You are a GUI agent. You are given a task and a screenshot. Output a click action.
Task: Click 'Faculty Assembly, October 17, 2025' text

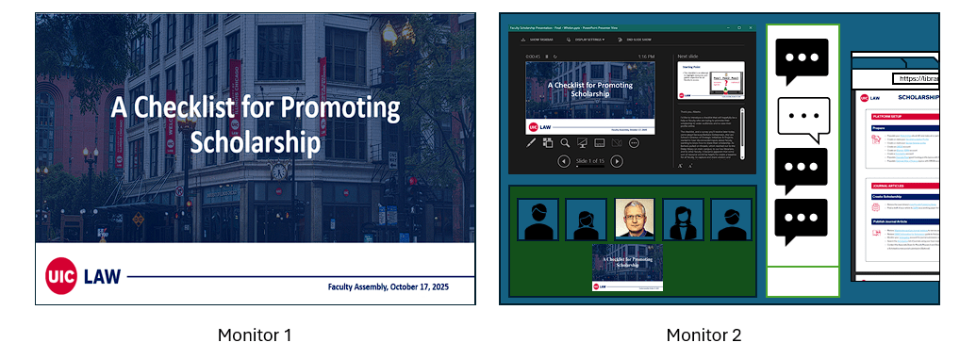tap(389, 286)
